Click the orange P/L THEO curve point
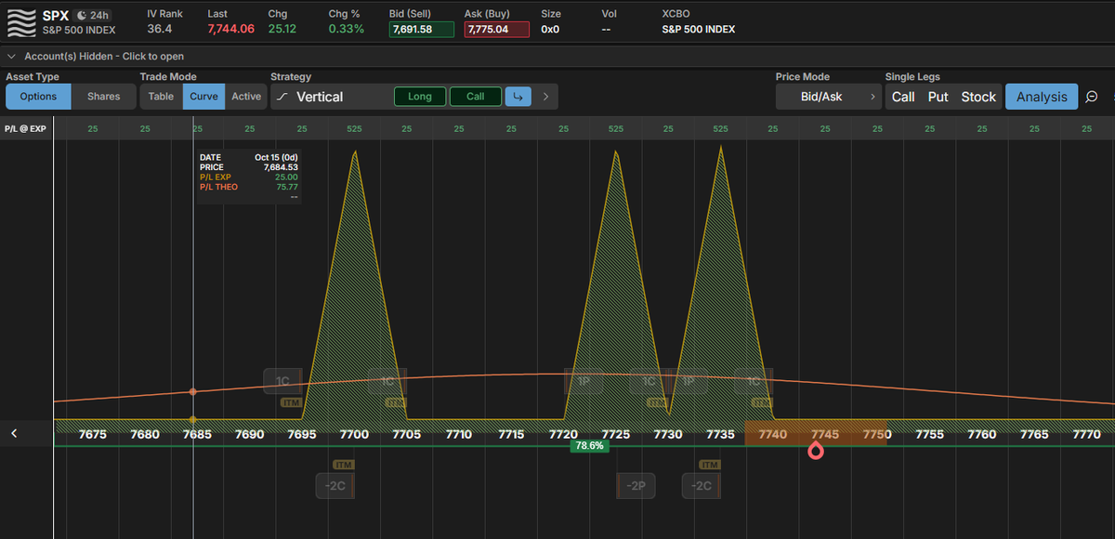This screenshot has width=1115, height=539. (192, 392)
